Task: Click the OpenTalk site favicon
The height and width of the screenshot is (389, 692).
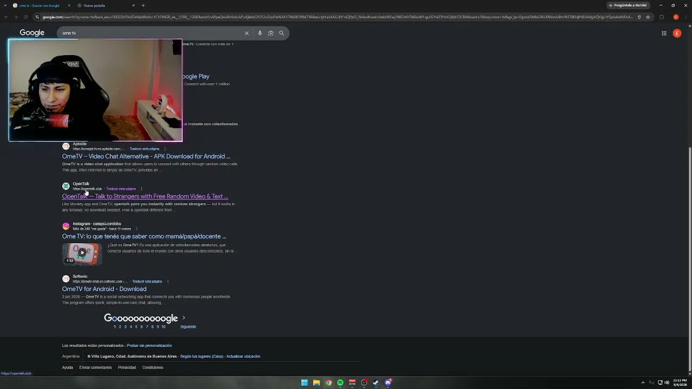Action: 66,186
